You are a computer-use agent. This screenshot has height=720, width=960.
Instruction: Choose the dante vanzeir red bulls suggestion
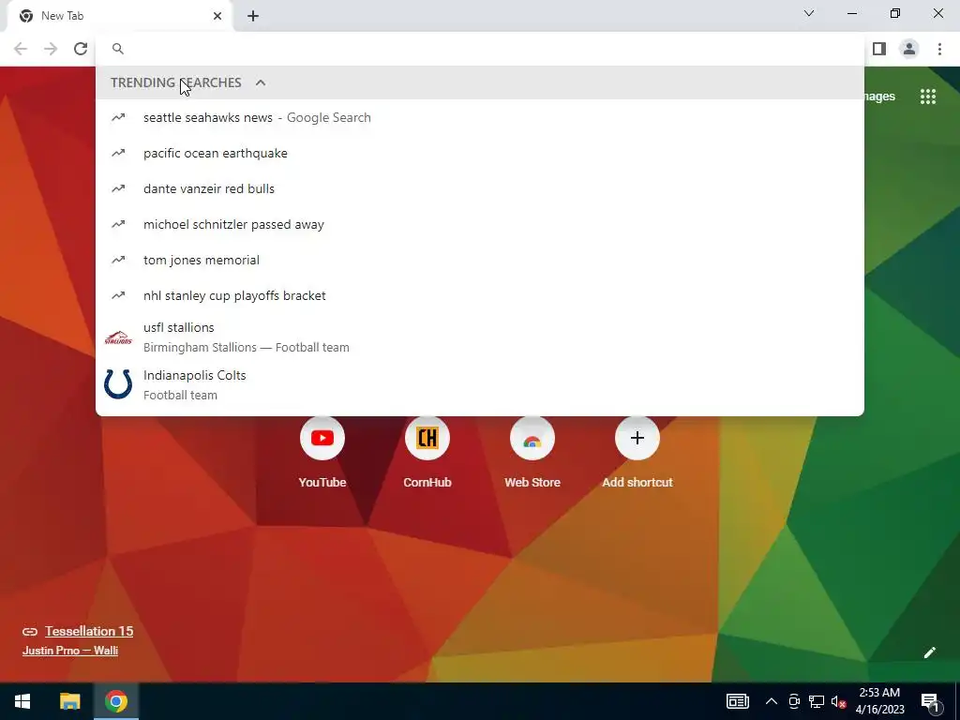(479, 188)
